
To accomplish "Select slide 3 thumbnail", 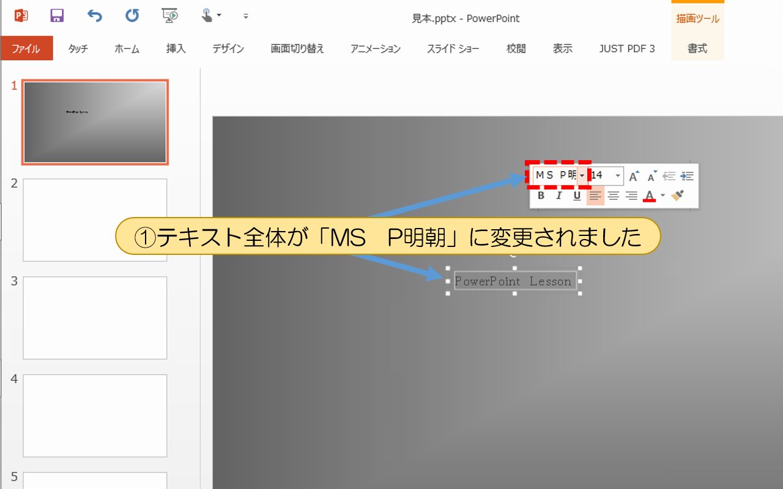I will [95, 318].
